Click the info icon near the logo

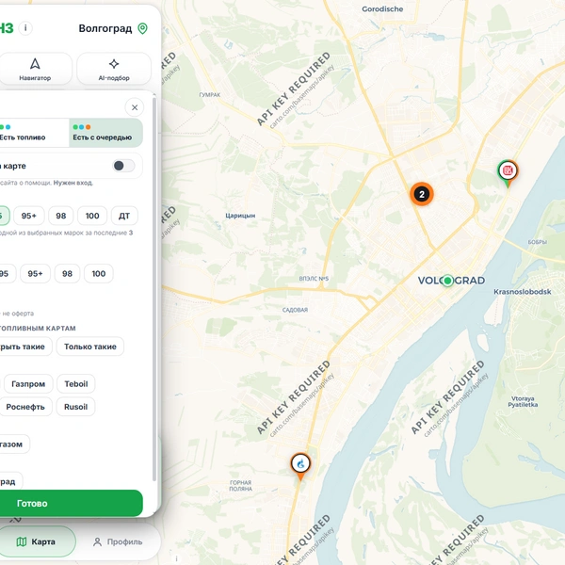(25, 27)
